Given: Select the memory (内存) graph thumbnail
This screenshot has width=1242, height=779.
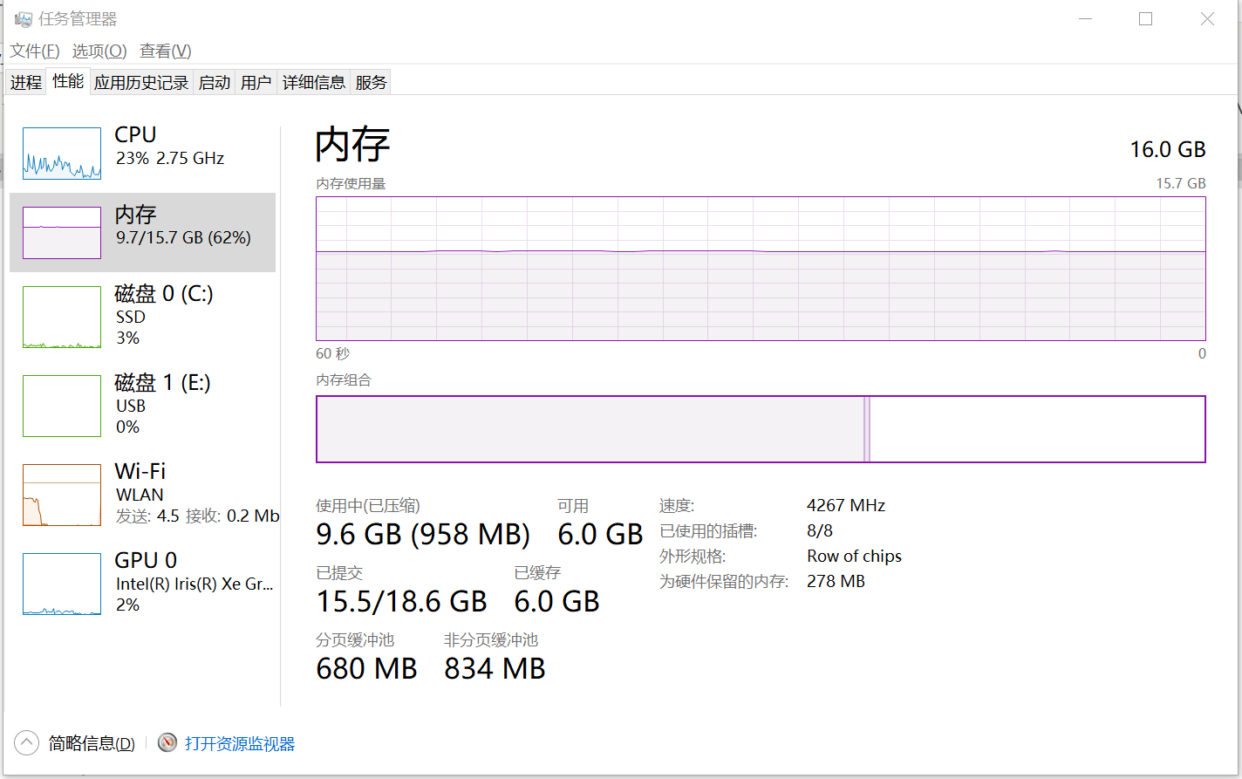Looking at the screenshot, I should pyautogui.click(x=62, y=233).
